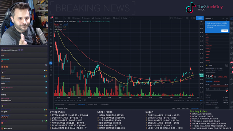Screen dimensions: 233x131
Task: Open watchlist more options menu
Action: click(x=227, y=19)
